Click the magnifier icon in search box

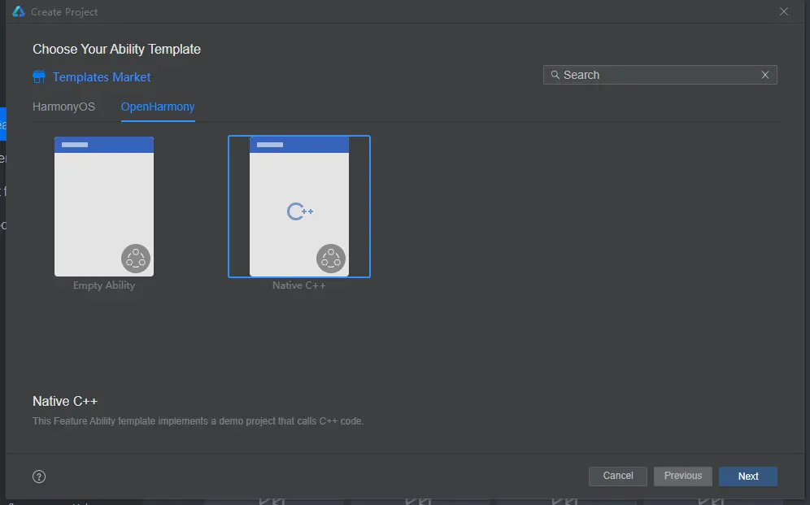[x=555, y=75]
